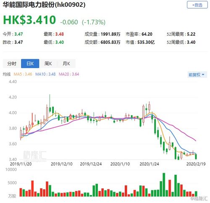
Task: Click the 成交额 turnover 6805.83万
Action: (x=110, y=42)
